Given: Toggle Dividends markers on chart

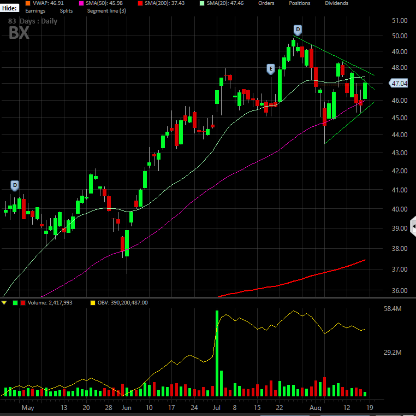Looking at the screenshot, I should click(336, 3).
